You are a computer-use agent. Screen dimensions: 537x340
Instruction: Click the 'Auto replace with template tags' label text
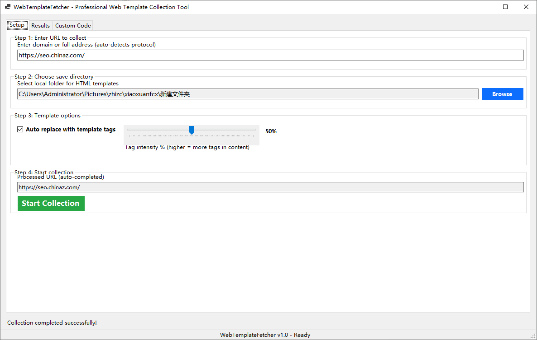71,130
